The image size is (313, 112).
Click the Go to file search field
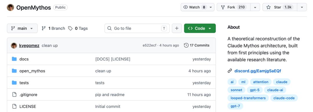click(x=137, y=28)
